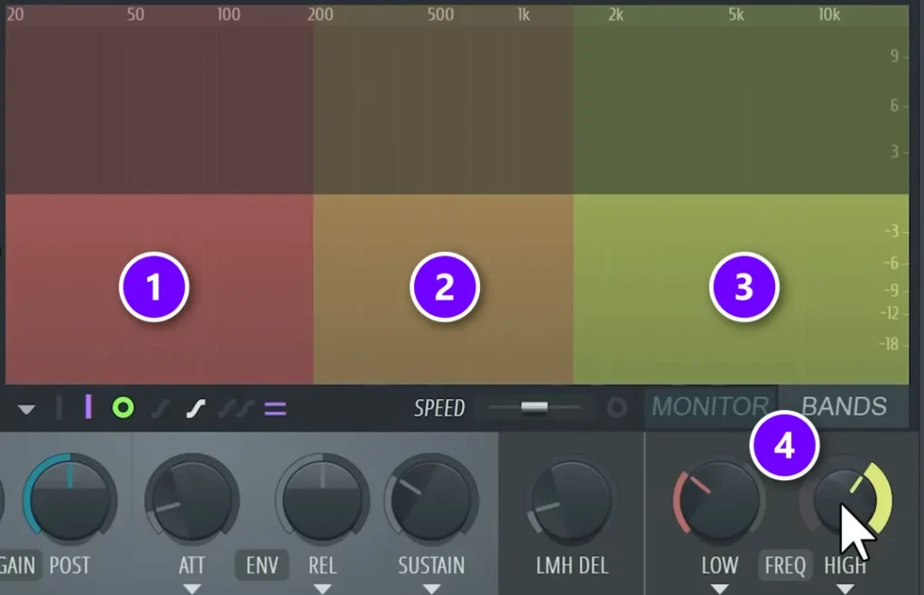
Task: Toggle the purple vertical bar icon
Action: [x=88, y=407]
